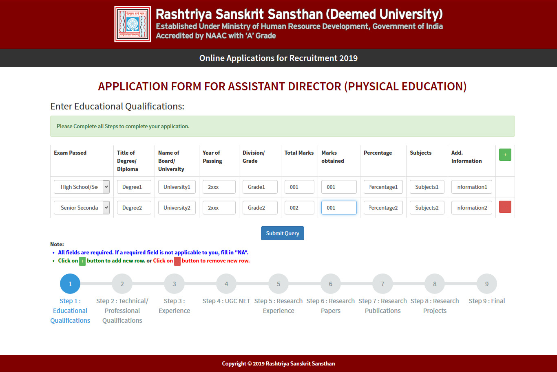Image resolution: width=557 pixels, height=372 pixels.
Task: Click the green plus add row button
Action: coord(505,155)
